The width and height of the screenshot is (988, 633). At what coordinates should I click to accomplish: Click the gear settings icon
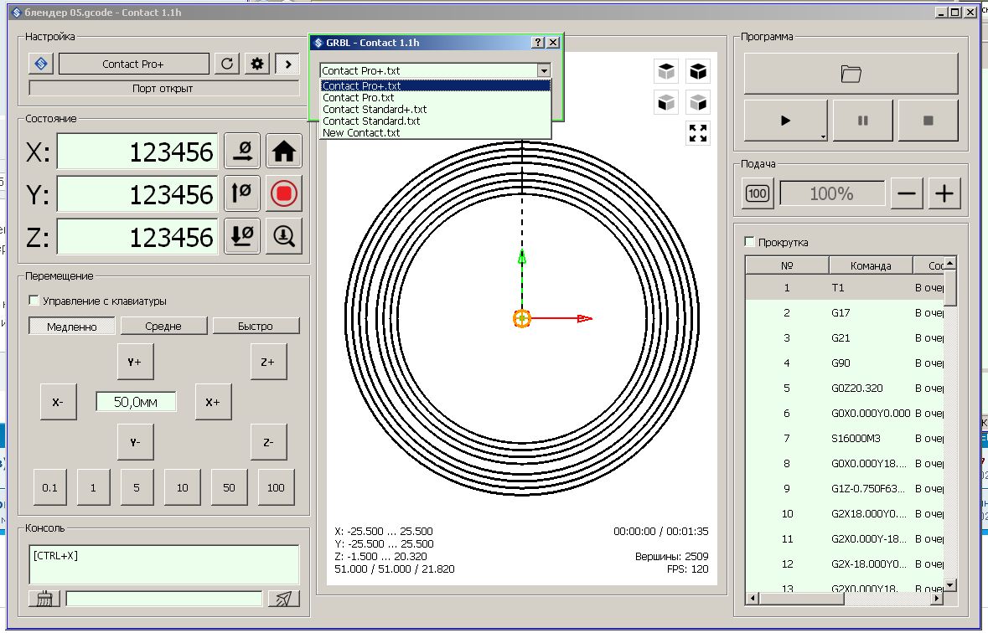pos(257,64)
